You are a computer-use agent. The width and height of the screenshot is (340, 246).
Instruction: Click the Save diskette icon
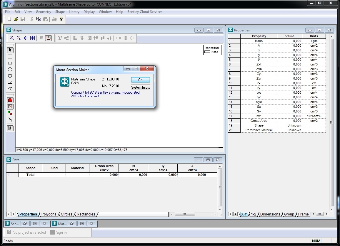pyautogui.click(x=23, y=19)
